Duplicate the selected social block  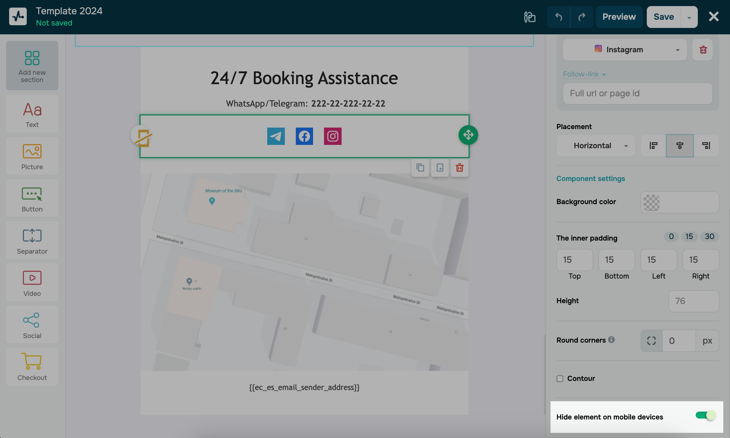pos(420,168)
